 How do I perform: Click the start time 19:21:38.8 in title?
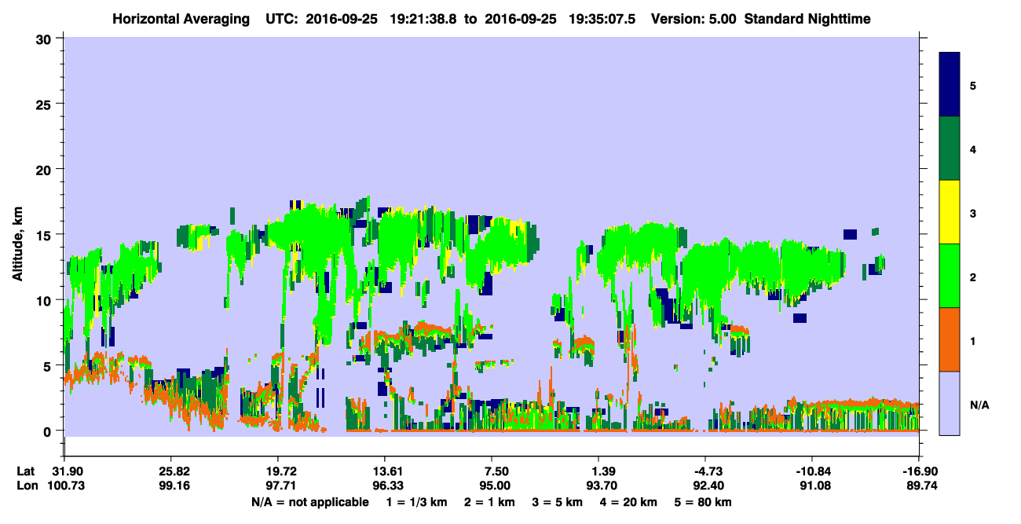click(x=425, y=19)
